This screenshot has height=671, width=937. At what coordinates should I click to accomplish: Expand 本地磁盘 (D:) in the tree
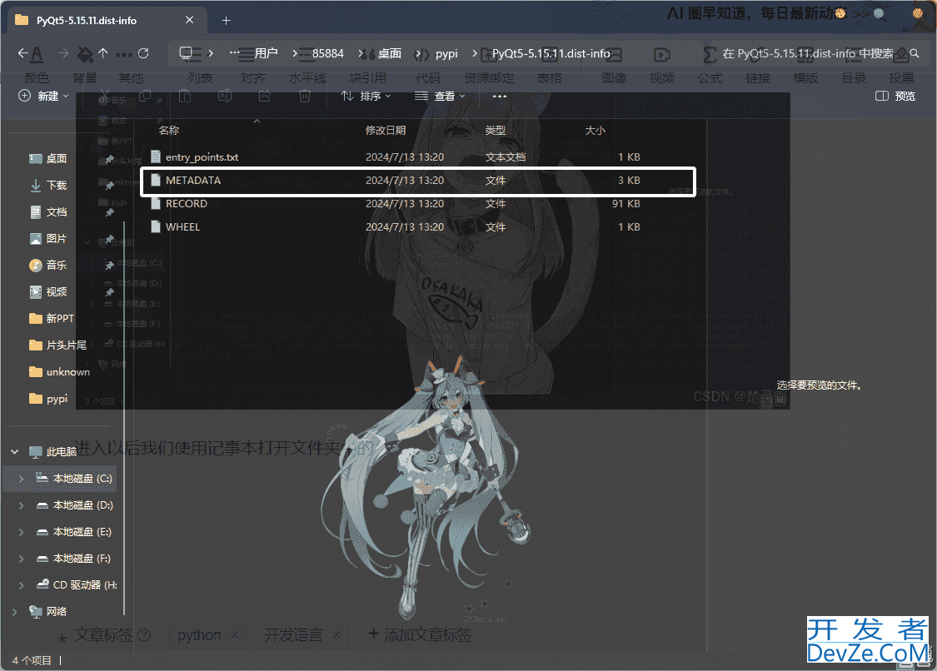pyautogui.click(x=22, y=505)
